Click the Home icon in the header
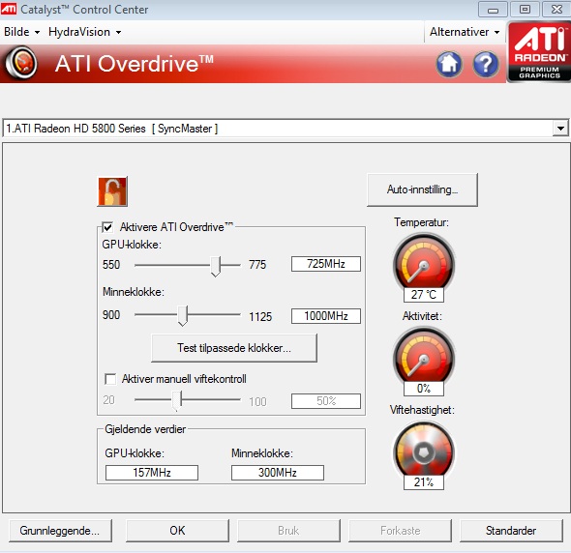The width and height of the screenshot is (571, 553). (x=449, y=65)
